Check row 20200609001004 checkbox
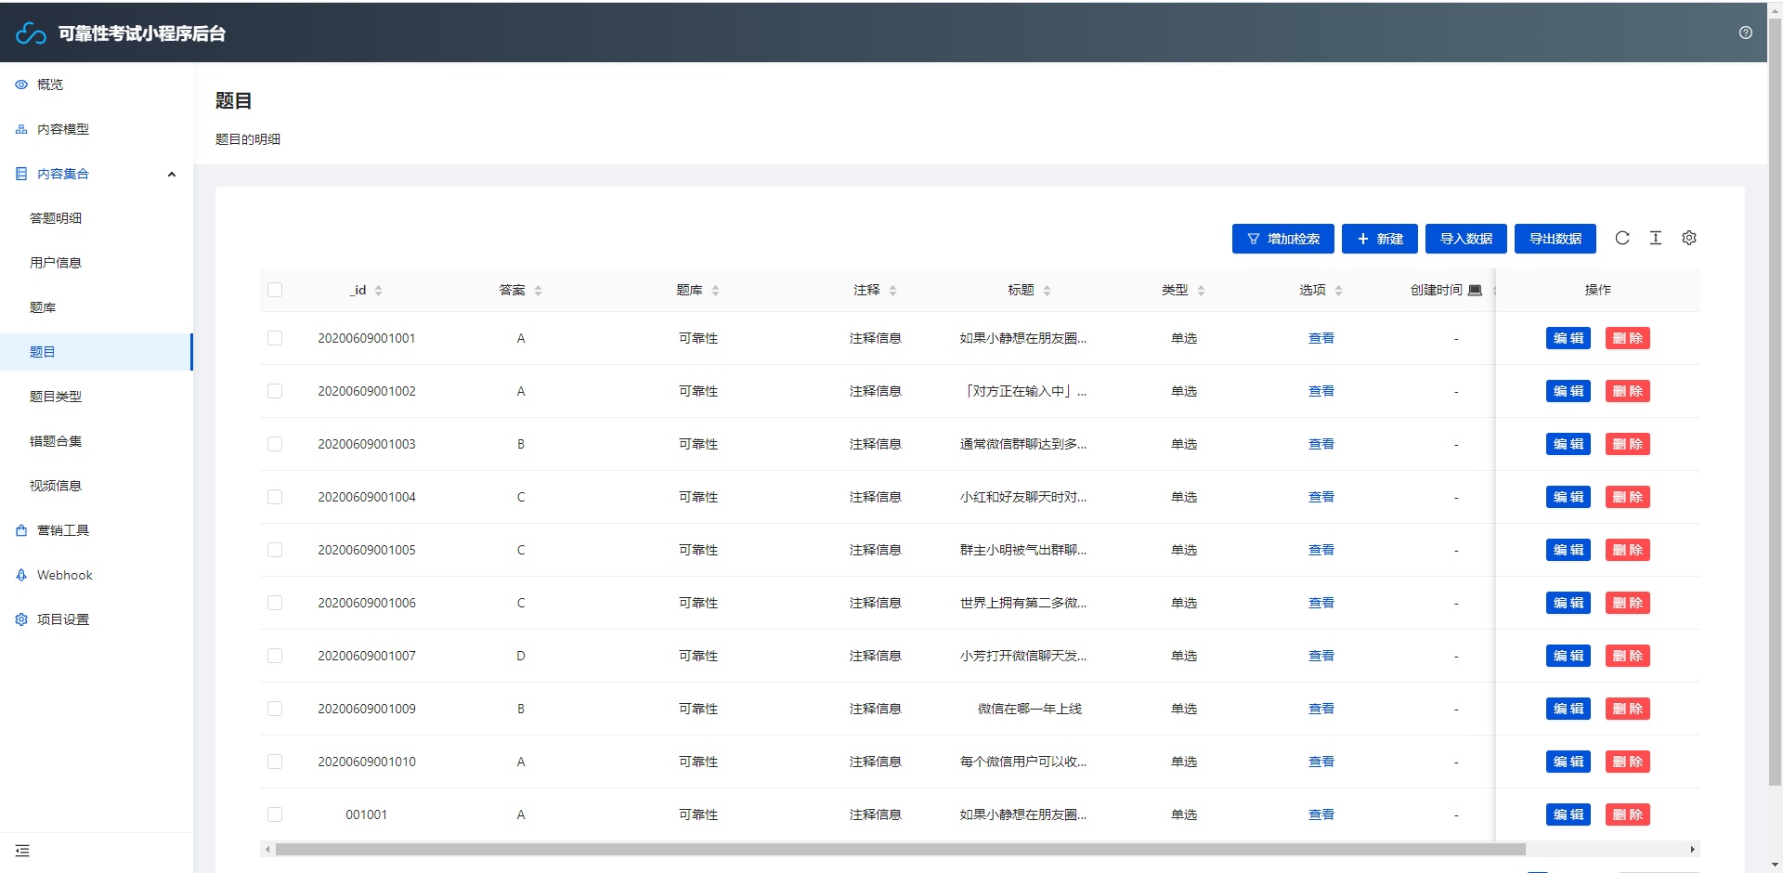 275,497
